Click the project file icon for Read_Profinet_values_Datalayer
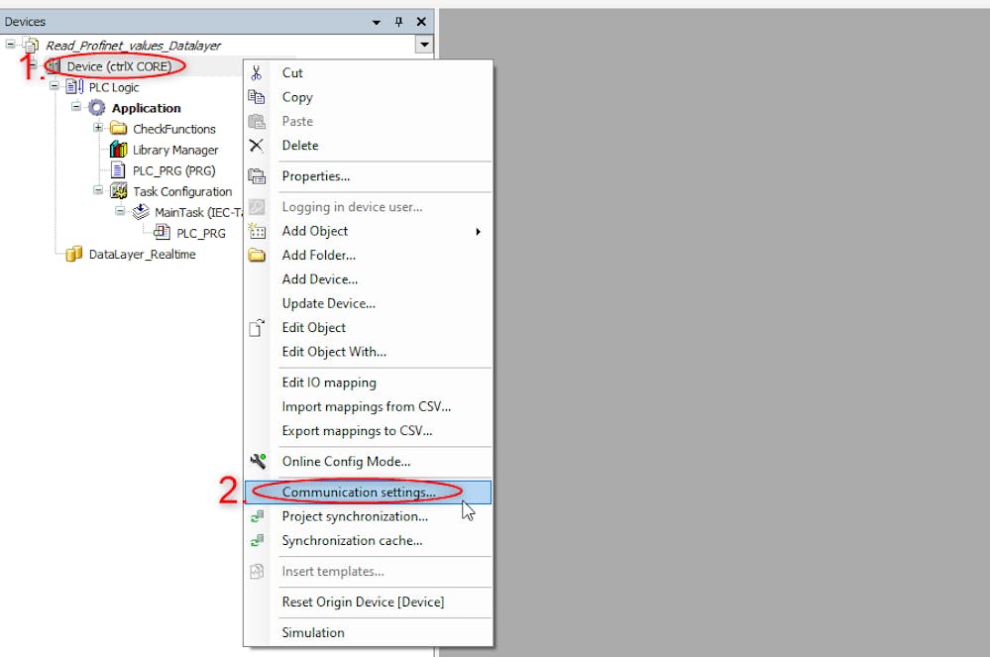This screenshot has width=990, height=657. 31,45
